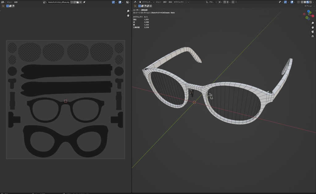Pin the image with the pin icon
The height and width of the screenshot is (194, 316).
pyautogui.click(x=85, y=2)
